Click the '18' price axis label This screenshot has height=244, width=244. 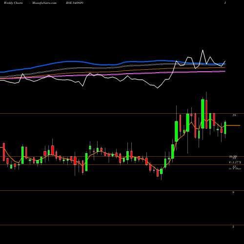click(234, 115)
